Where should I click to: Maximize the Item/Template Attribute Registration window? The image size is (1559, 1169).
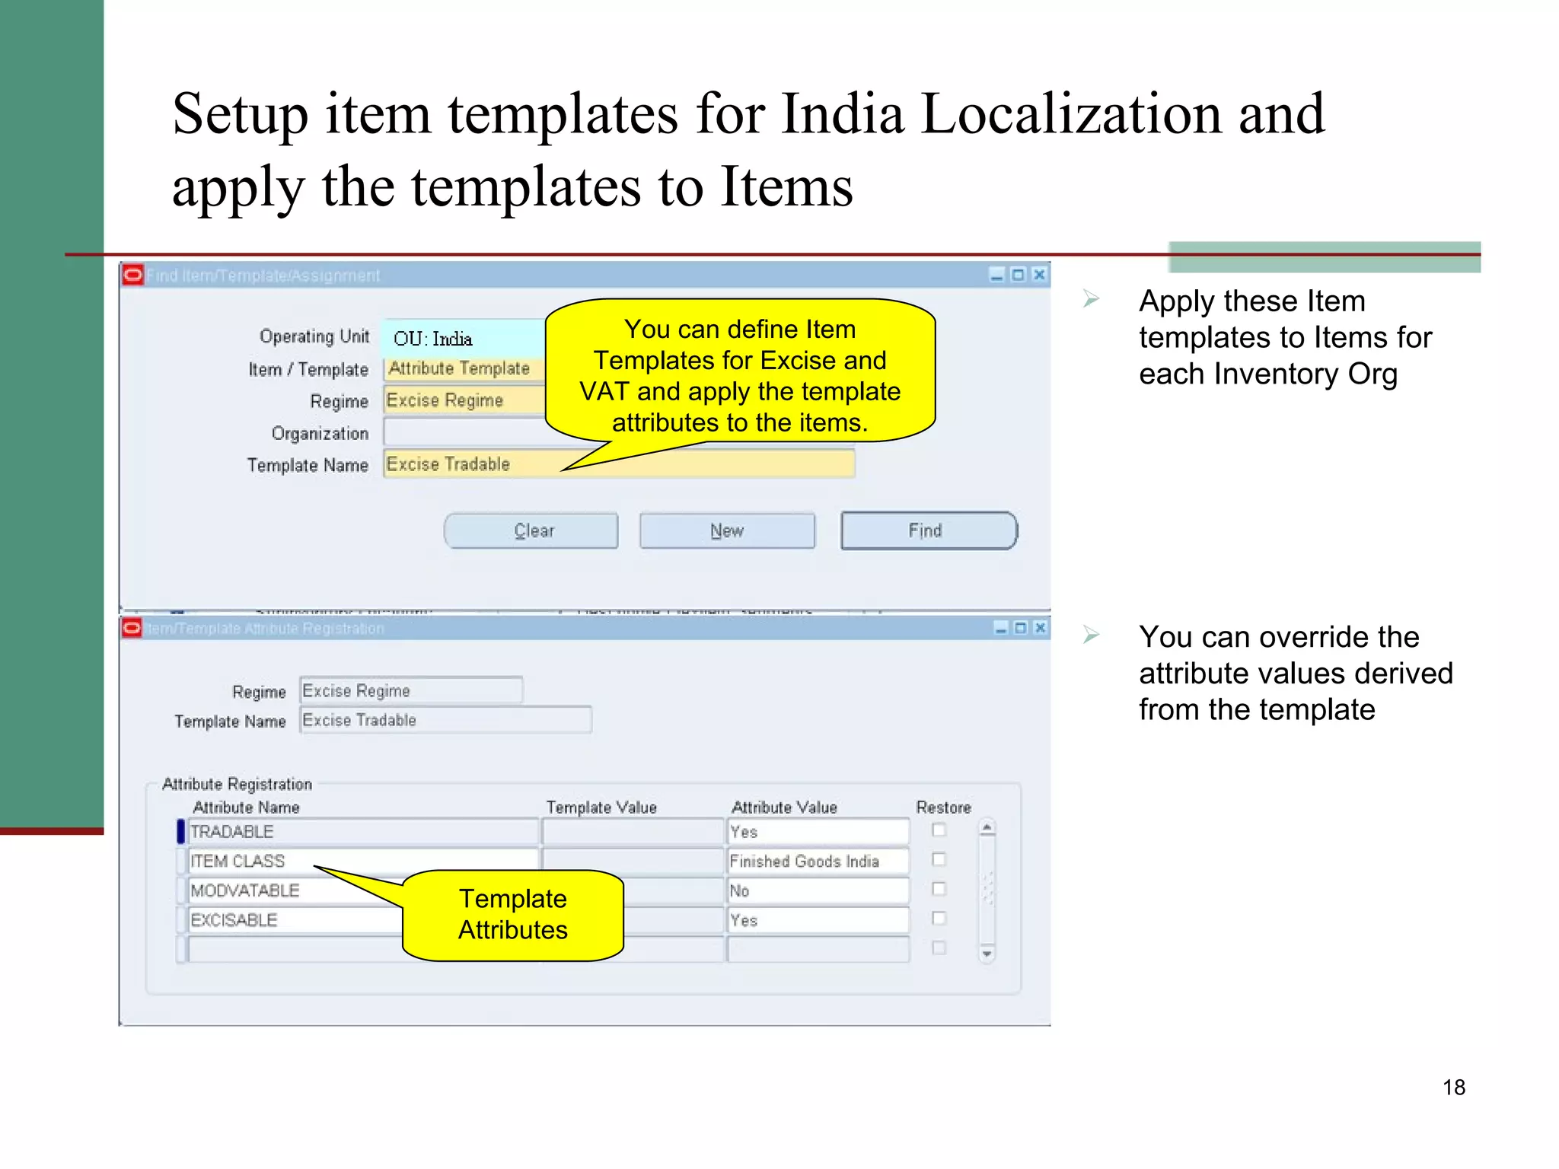click(1021, 628)
